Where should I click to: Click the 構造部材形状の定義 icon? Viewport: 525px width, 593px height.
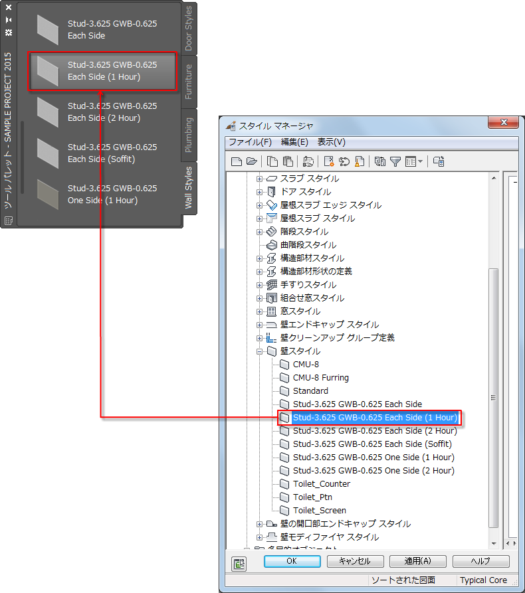point(271,272)
